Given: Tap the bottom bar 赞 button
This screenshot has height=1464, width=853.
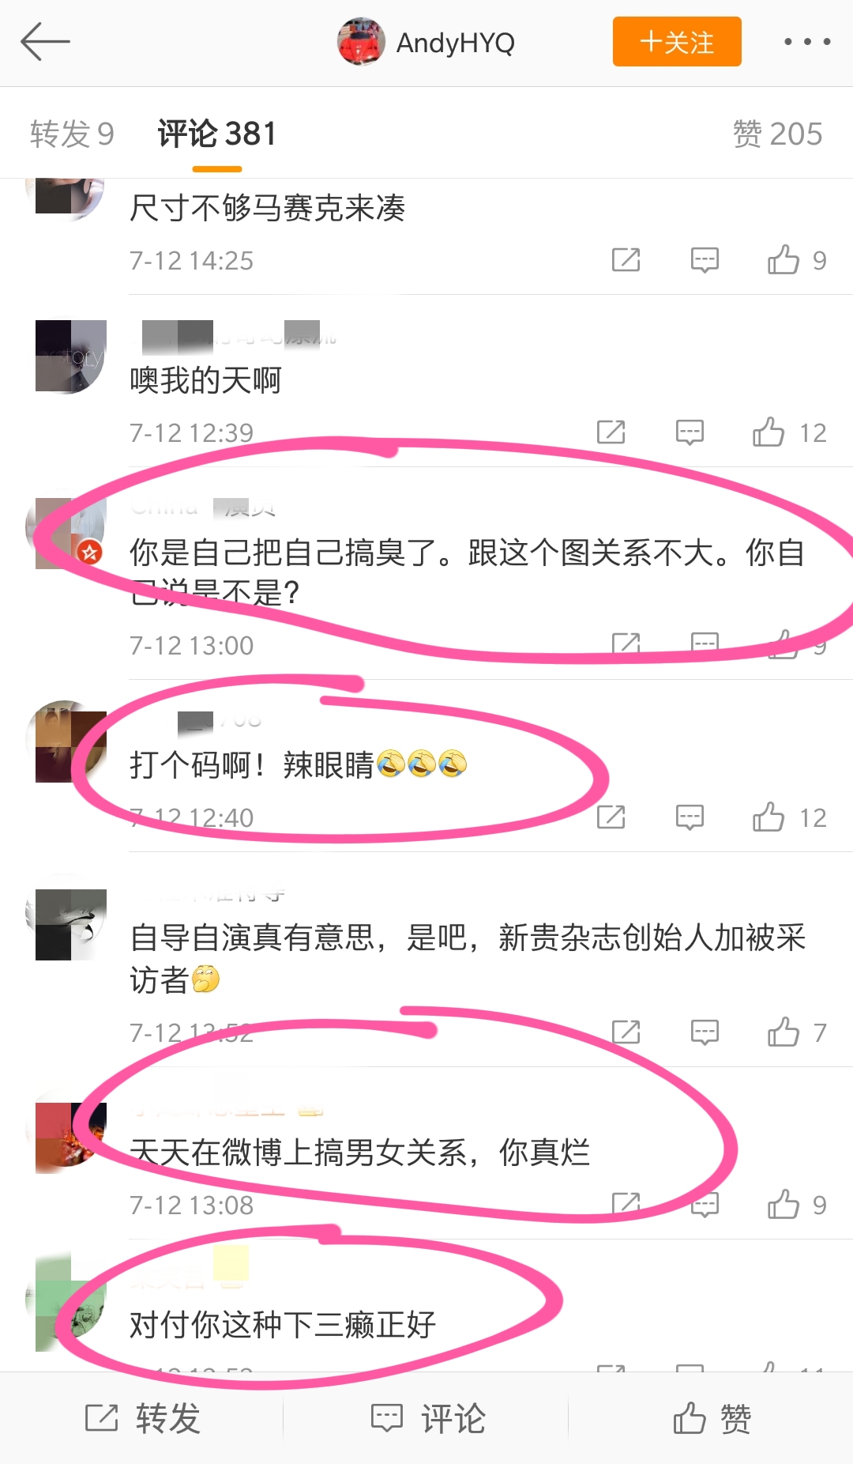Looking at the screenshot, I should click(712, 1418).
